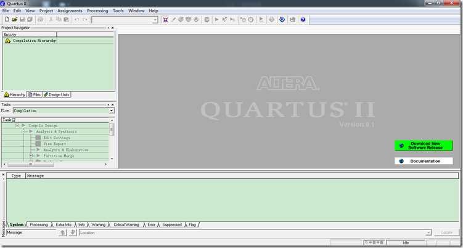Click the Documentation button
The height and width of the screenshot is (248, 463).
(424, 161)
